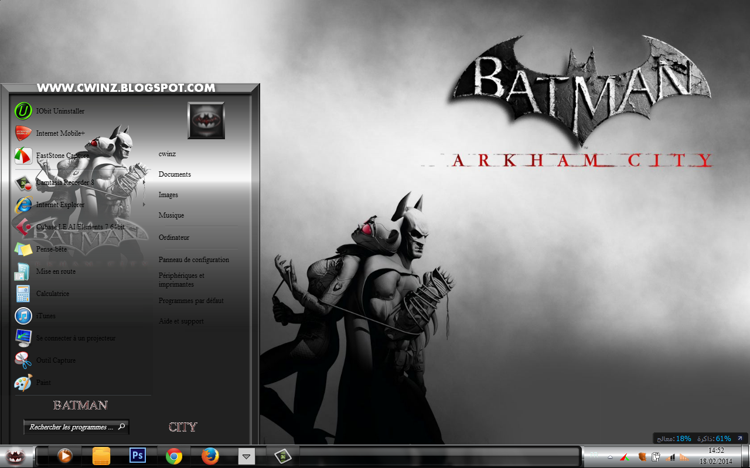Expand the Internet Explorer jump list arrow
Viewport: 750px width, 468px height.
coord(144,205)
